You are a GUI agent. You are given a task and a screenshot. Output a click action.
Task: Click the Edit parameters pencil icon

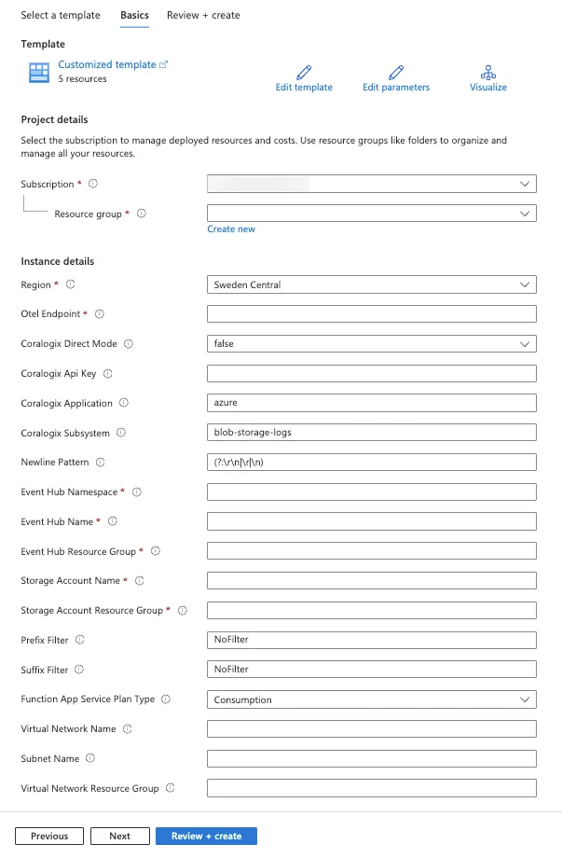[x=396, y=72]
